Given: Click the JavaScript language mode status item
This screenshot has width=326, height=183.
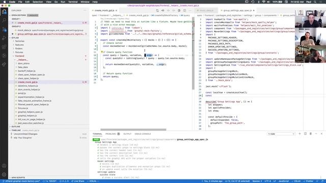Looking at the screenshot, I should tap(283, 181).
